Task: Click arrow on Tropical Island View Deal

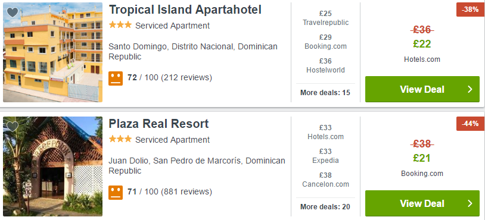Action: (x=470, y=89)
